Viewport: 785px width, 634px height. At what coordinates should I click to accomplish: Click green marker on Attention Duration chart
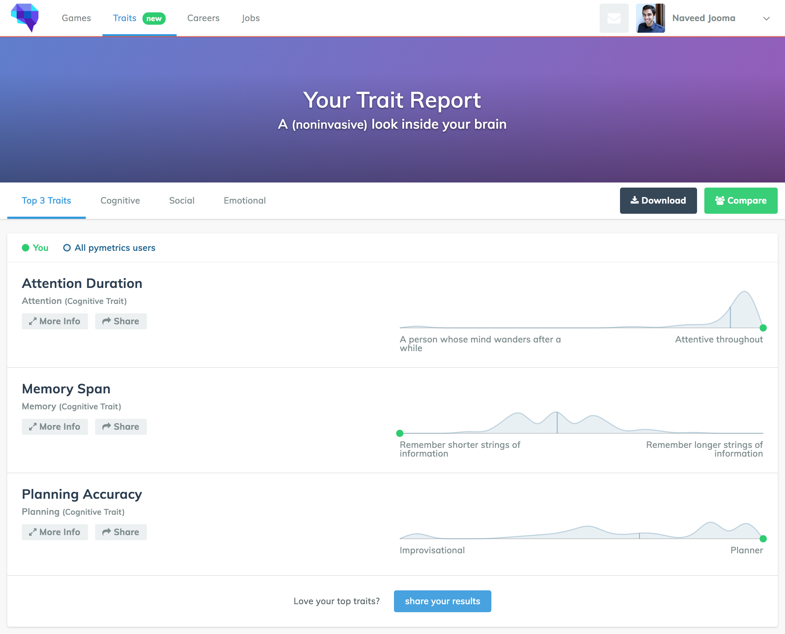[x=763, y=328]
